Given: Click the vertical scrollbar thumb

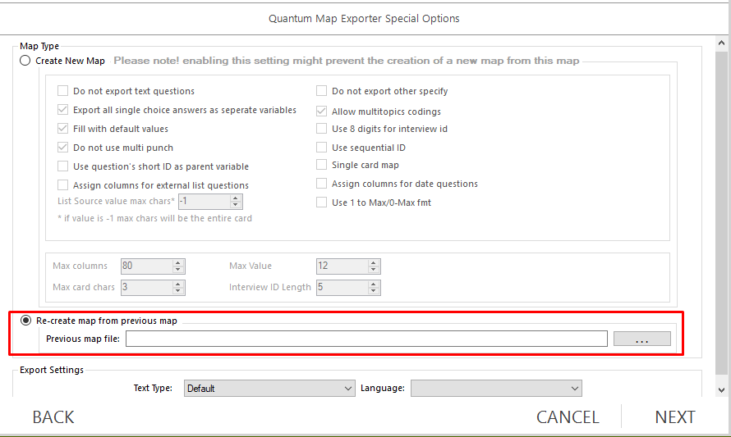Looking at the screenshot, I should (721, 212).
